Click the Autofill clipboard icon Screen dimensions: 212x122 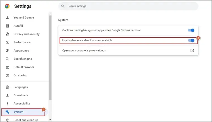(x=7, y=26)
